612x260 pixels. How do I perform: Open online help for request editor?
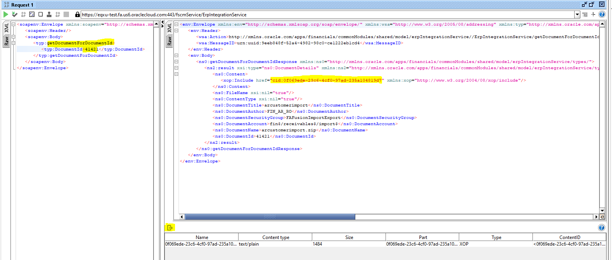click(x=602, y=14)
